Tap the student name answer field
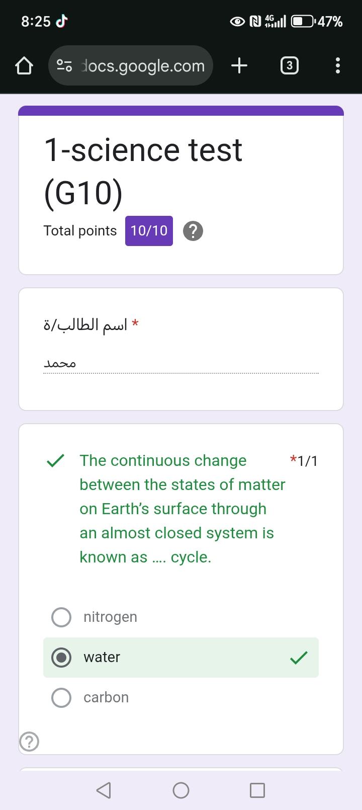 [x=181, y=364]
